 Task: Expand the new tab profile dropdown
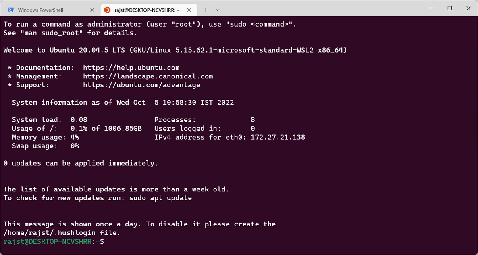coord(218,10)
